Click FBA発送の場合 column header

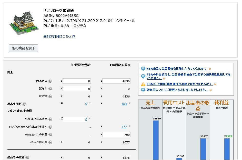120,65
